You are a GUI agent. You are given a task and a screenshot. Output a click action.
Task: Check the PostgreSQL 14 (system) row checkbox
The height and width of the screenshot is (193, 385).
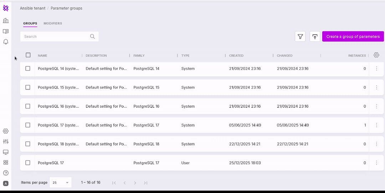[x=28, y=69]
